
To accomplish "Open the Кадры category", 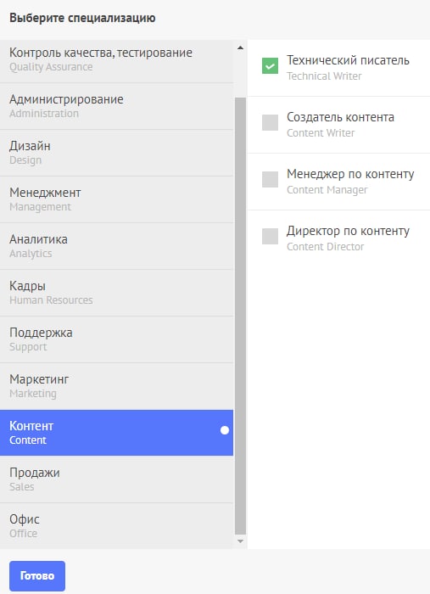I will pos(116,293).
